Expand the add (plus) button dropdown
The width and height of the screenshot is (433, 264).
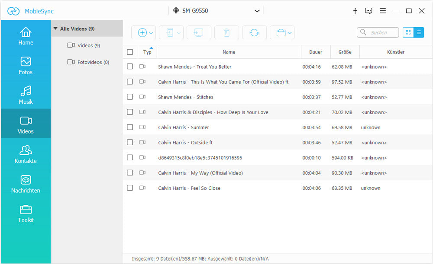(151, 32)
